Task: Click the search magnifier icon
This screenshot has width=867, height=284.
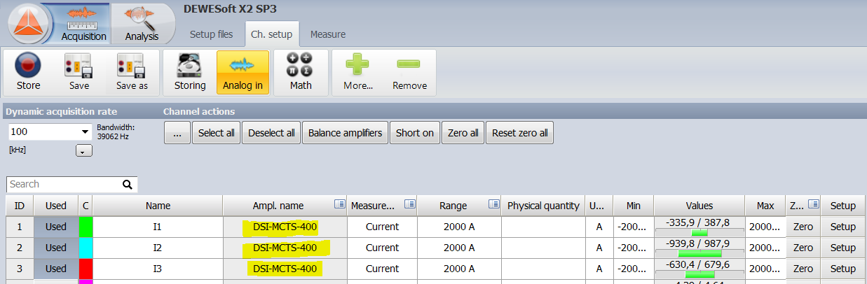Action: click(x=128, y=185)
